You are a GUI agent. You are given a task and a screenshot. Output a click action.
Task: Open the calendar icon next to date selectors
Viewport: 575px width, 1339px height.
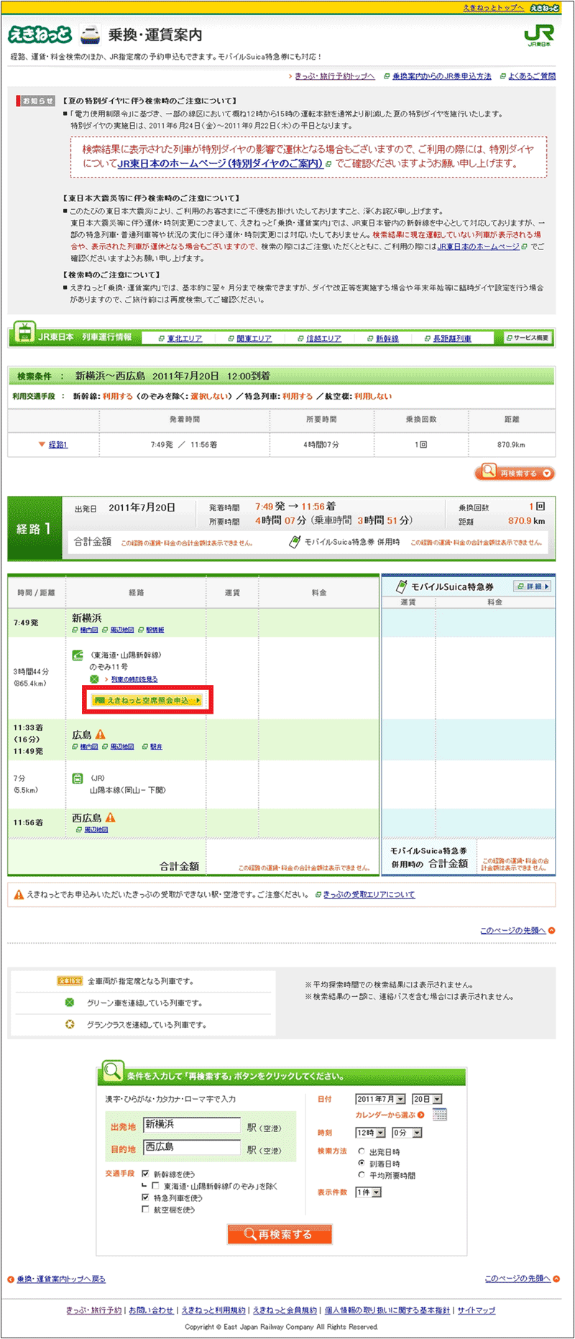[x=440, y=1115]
